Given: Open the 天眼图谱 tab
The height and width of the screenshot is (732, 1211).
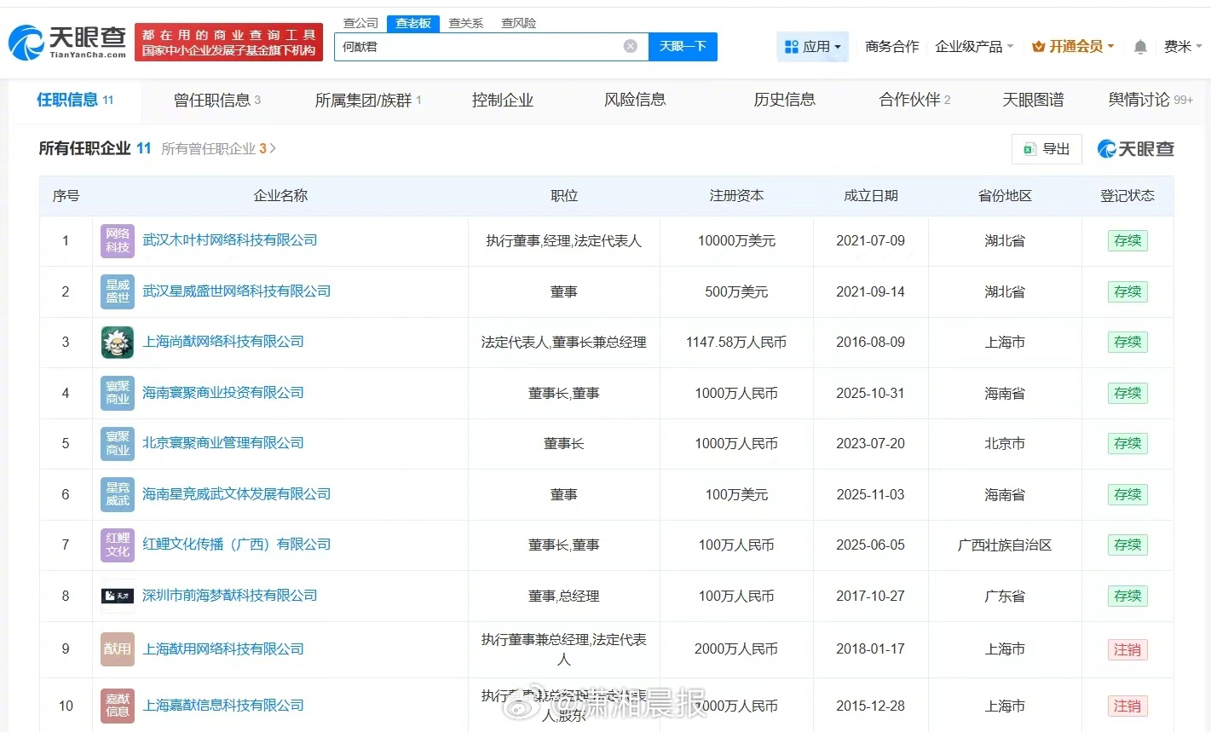Looking at the screenshot, I should point(1033,100).
